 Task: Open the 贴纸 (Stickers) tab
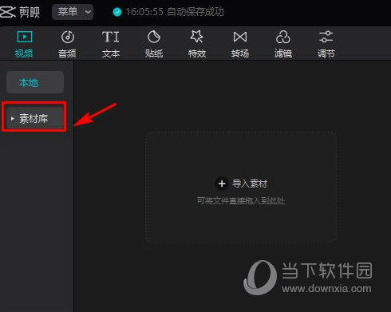(x=154, y=44)
